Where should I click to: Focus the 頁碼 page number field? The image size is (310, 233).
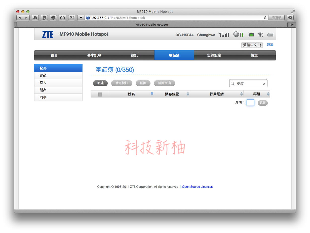[250, 103]
